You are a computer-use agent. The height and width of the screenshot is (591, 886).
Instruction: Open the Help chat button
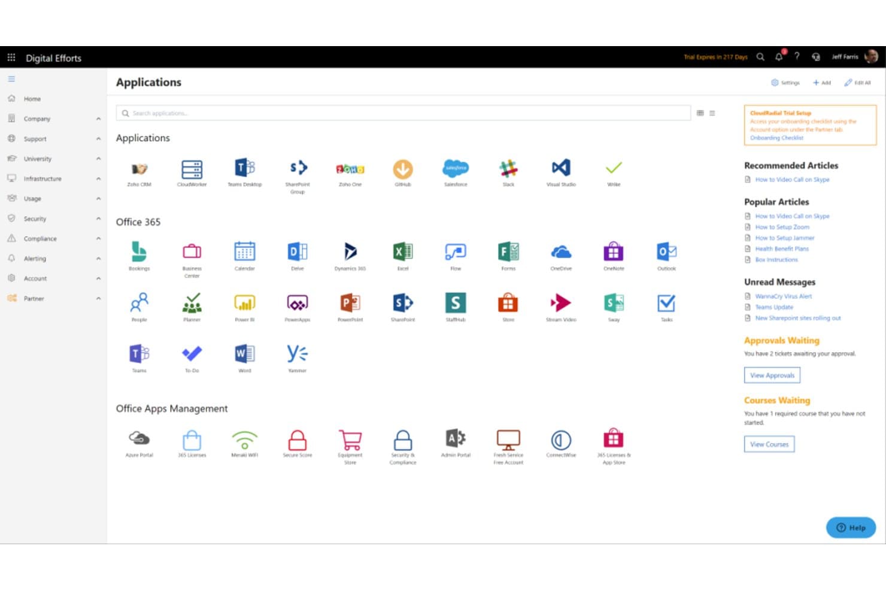pos(851,527)
